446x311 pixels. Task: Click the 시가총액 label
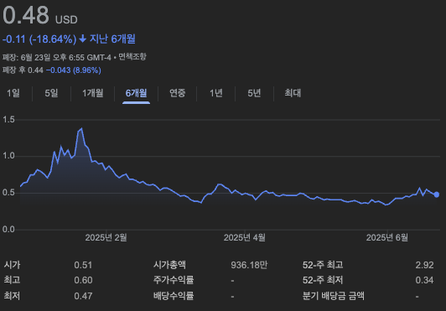click(169, 265)
